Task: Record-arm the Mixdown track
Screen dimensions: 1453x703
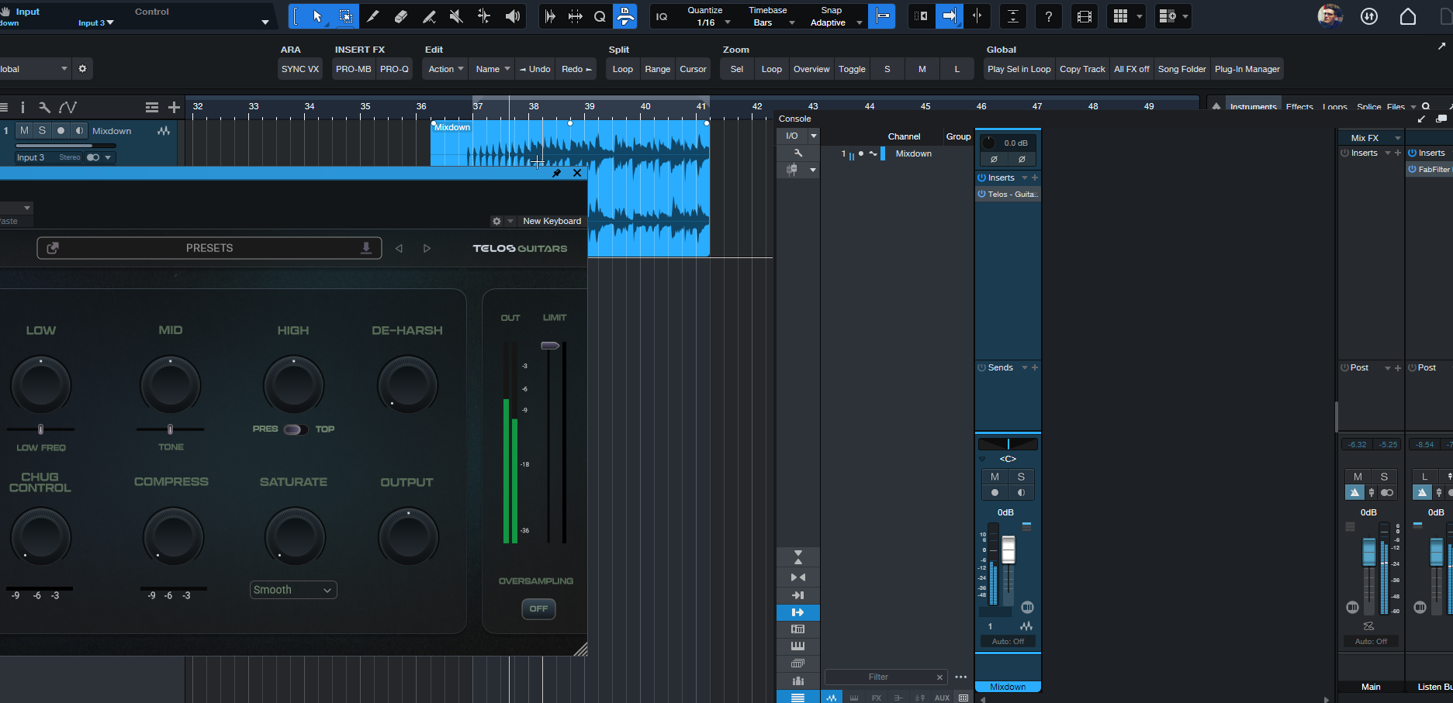Action: (x=61, y=130)
